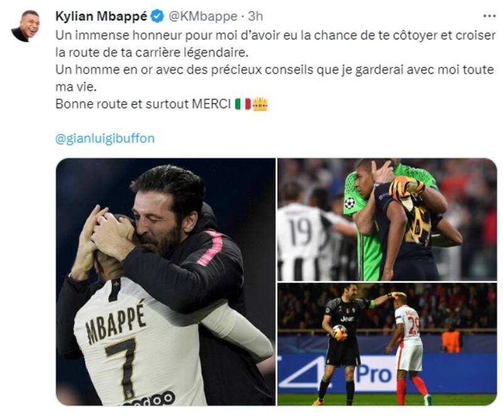The height and width of the screenshot is (416, 503).
Task: Click the "Un homme en or" sentence
Action: click(x=274, y=78)
